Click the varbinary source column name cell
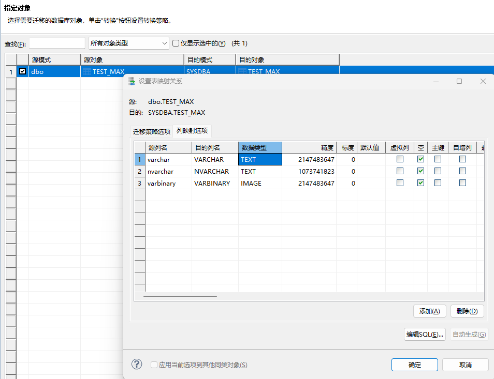This screenshot has height=379, width=494. (168, 183)
